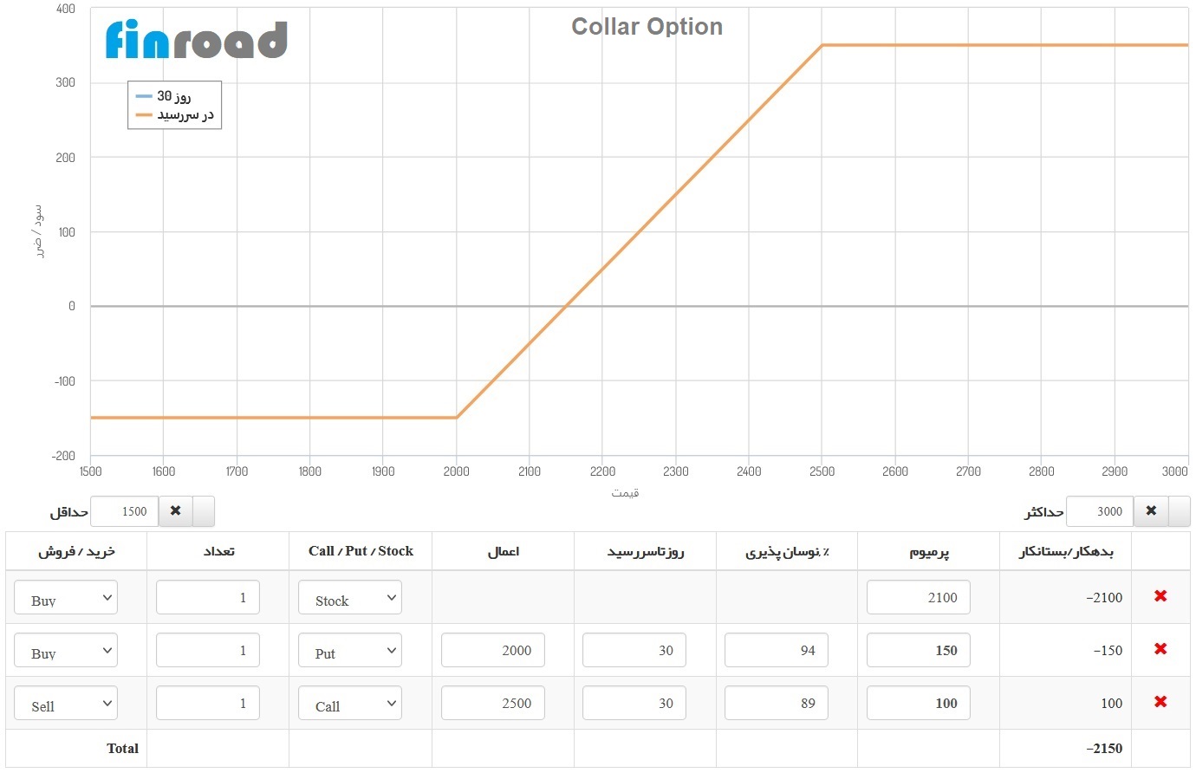This screenshot has width=1196, height=773.
Task: Click the premium column header
Action: pos(928,551)
